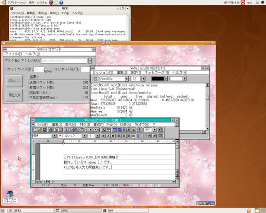Image resolution: width=266 pixels, height=213 pixels.
Task: Open the 編集(E) menu in Ubuntu terminal
Action: pyautogui.click(x=31, y=13)
